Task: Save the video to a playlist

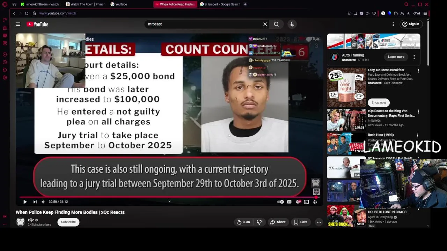Action: (x=301, y=222)
